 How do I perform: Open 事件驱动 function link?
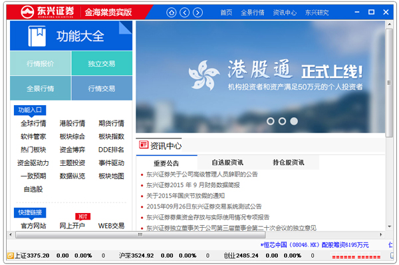tap(111, 163)
